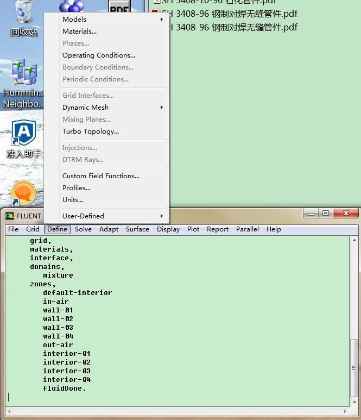Open the Plot menu
361x420 pixels.
pos(193,229)
